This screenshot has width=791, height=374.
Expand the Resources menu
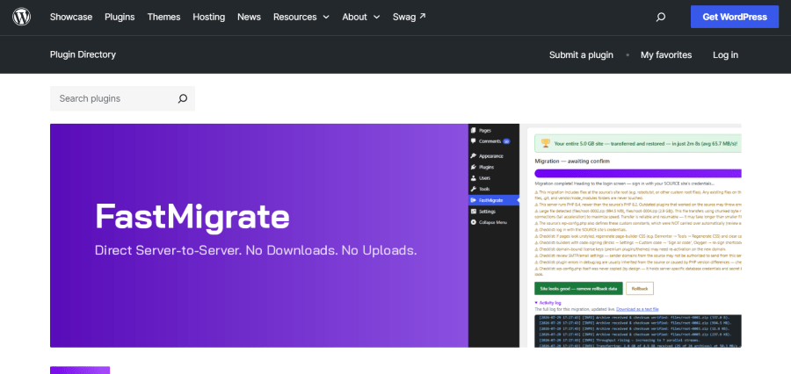click(301, 17)
